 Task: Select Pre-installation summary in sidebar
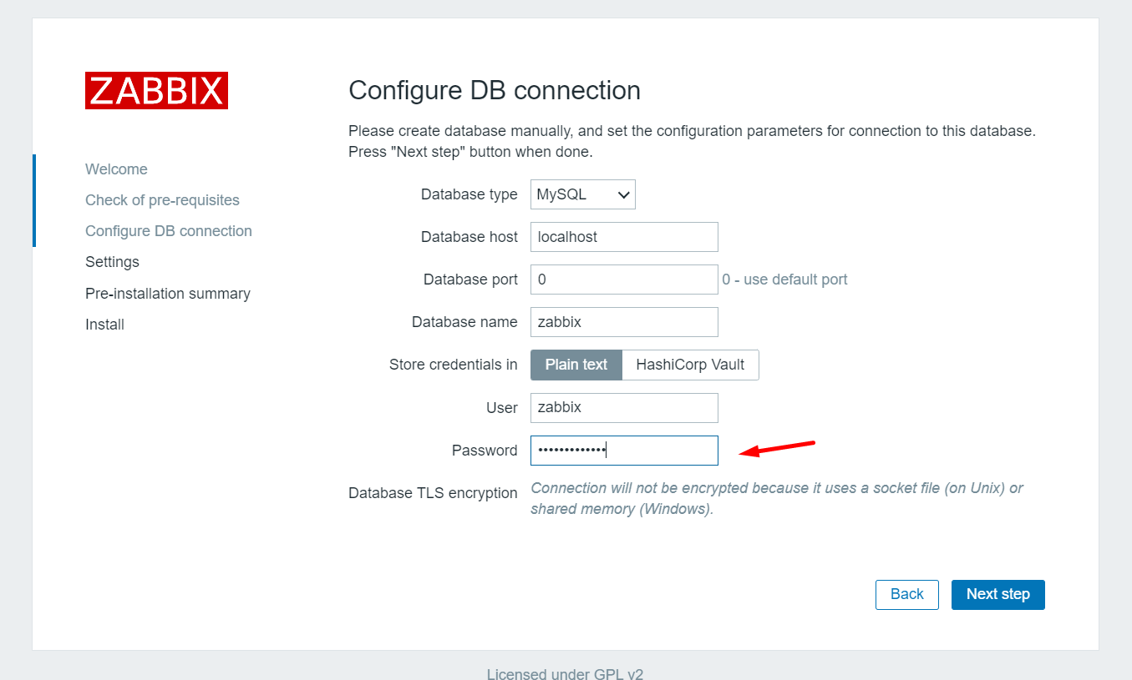(168, 294)
